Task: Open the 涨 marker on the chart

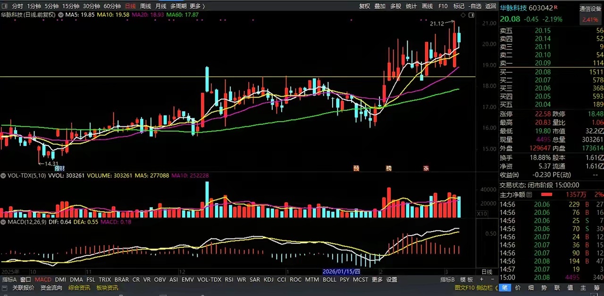Action: [x=426, y=168]
